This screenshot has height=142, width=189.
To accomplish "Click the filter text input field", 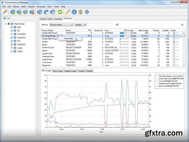I will [x=99, y=25].
